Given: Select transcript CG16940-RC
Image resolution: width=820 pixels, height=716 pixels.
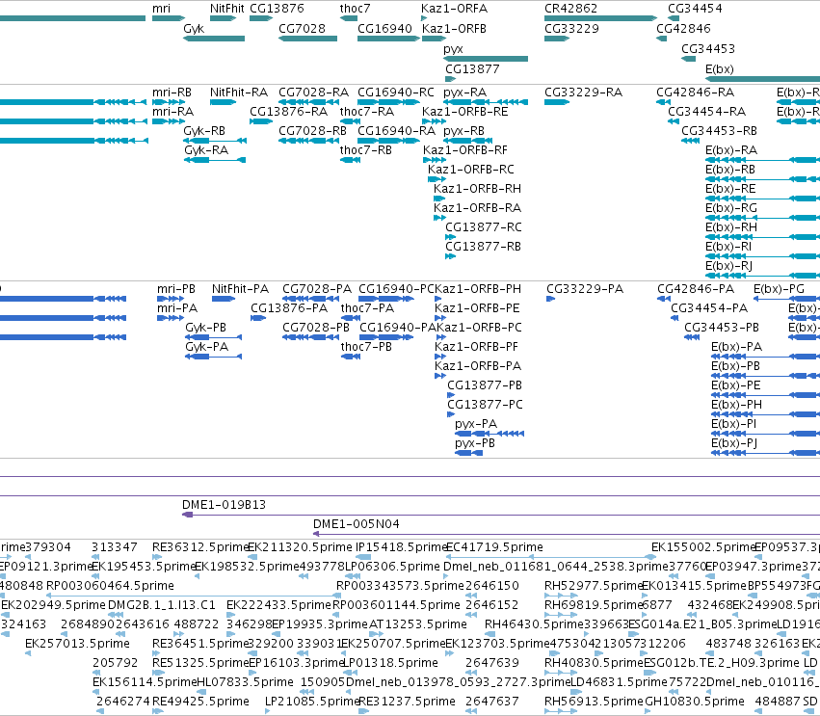Looking at the screenshot, I should point(396,93).
